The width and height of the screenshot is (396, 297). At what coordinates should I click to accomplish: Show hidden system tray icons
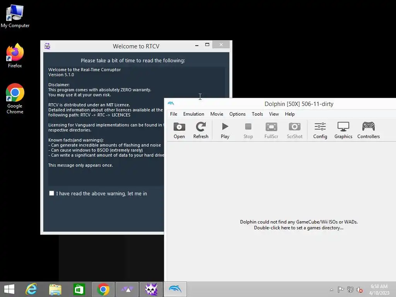click(331, 290)
